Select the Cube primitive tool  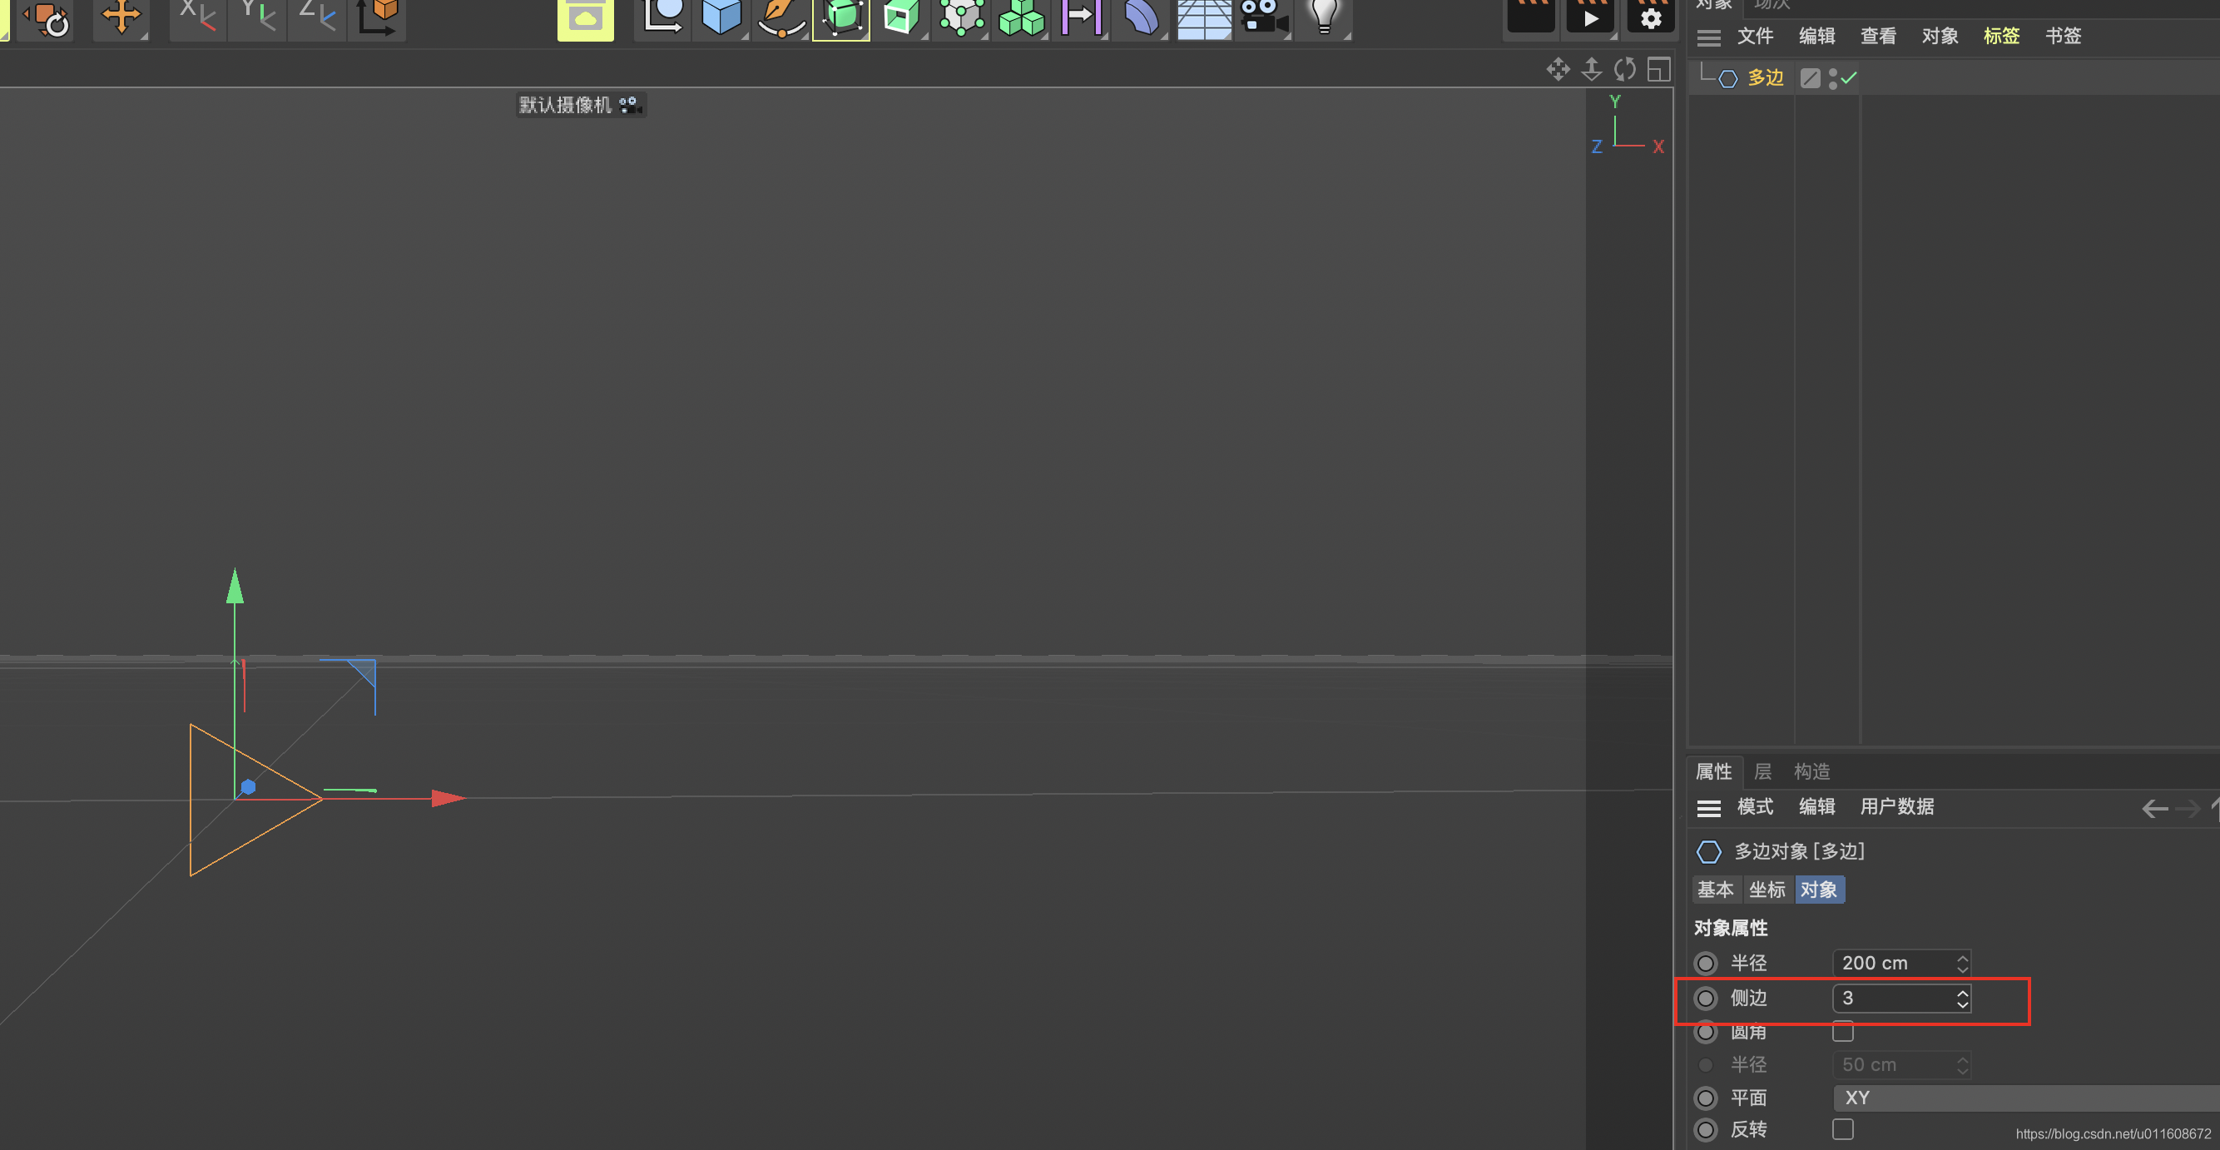tap(721, 17)
